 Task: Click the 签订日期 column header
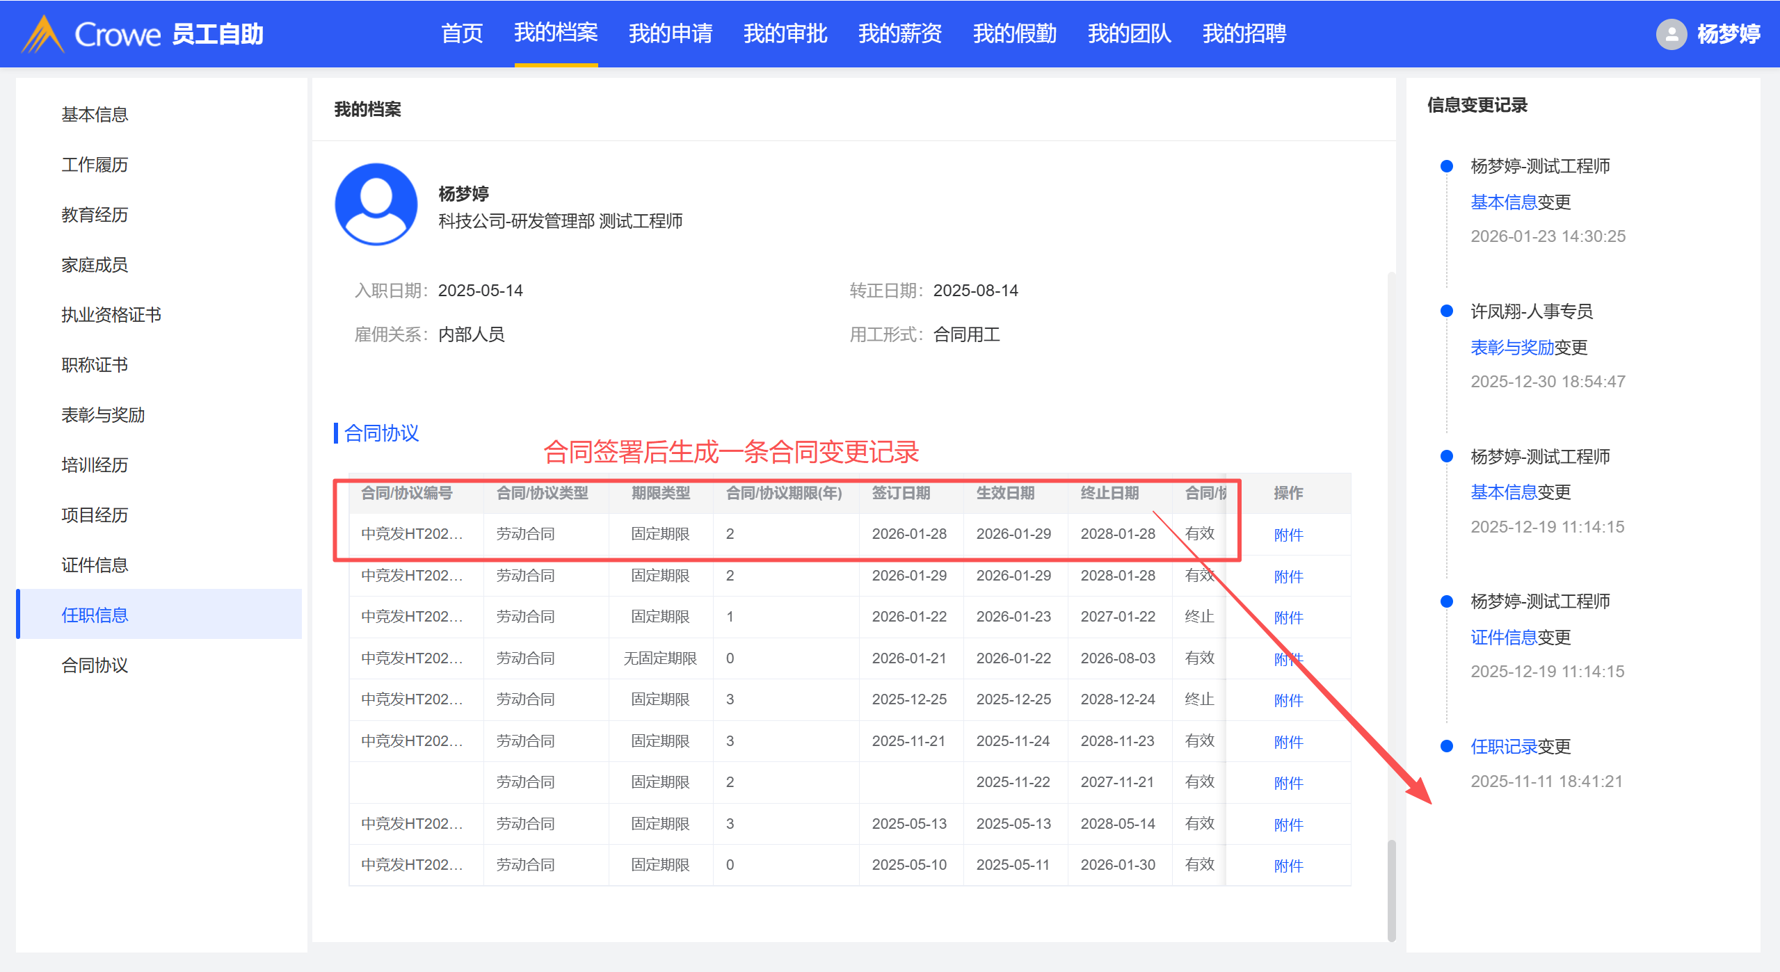(x=901, y=493)
